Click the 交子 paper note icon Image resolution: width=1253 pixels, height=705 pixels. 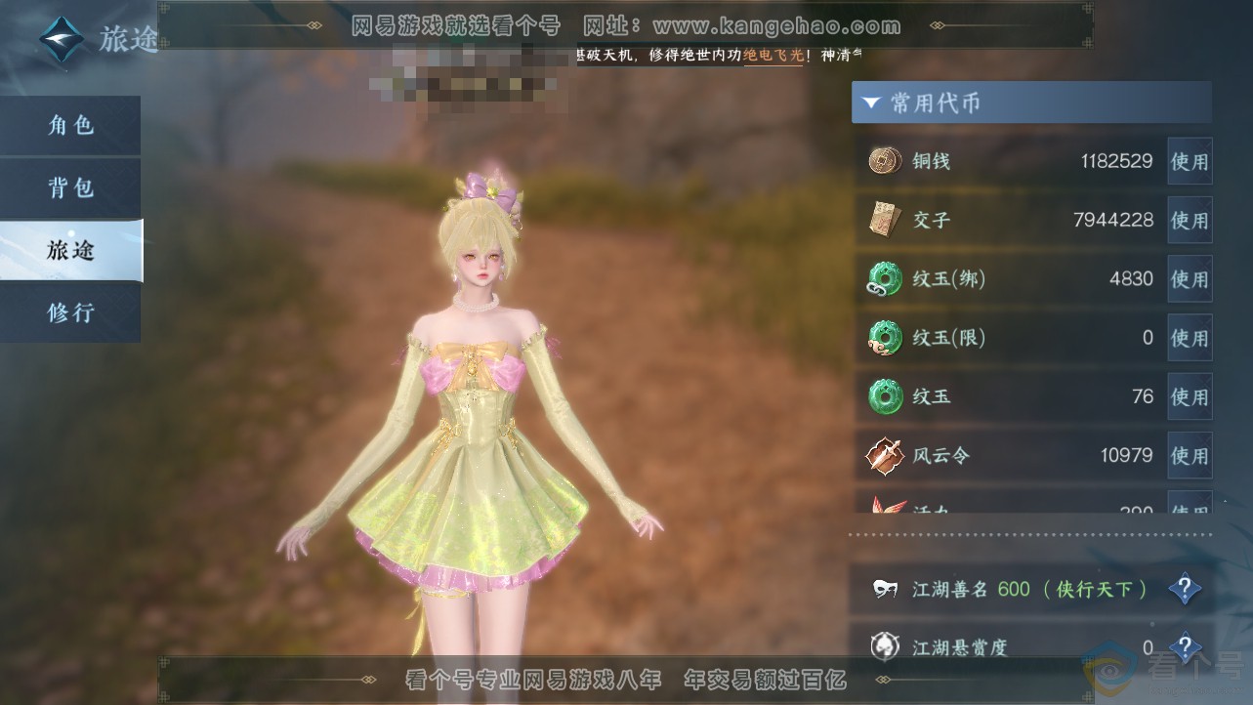(x=885, y=220)
